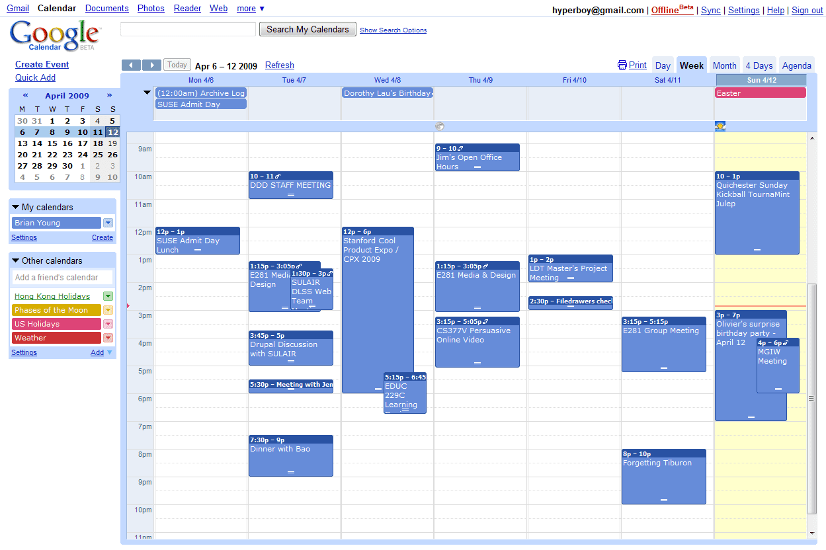Switch to the Agenda view tab

click(x=796, y=65)
